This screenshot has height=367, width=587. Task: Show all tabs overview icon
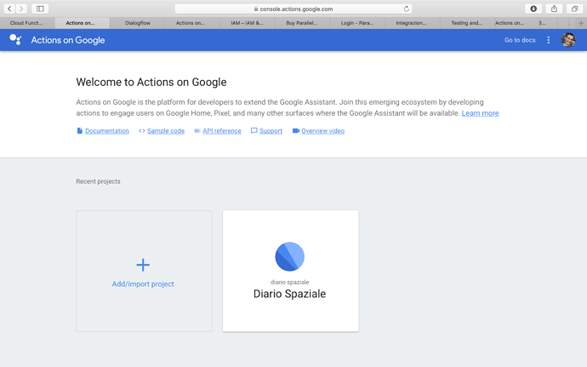(x=574, y=9)
